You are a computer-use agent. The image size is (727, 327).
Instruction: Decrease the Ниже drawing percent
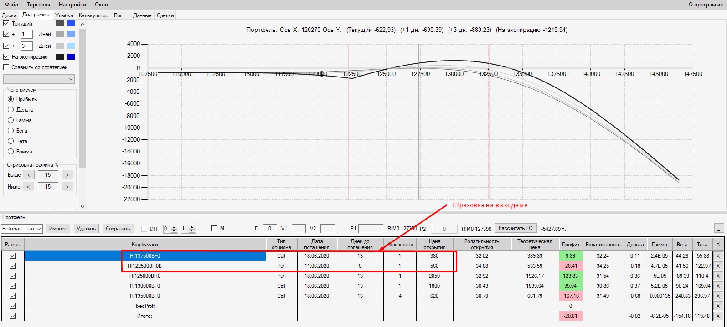(28, 187)
